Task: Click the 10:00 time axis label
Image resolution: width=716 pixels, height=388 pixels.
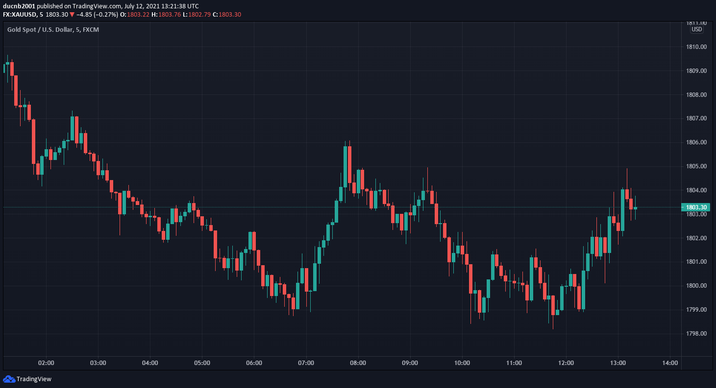Action: 462,363
